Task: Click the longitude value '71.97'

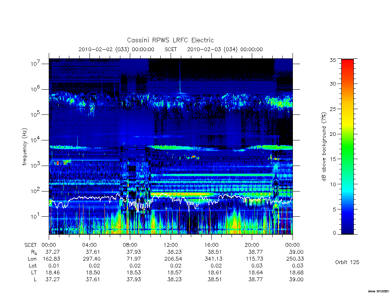Action: click(134, 259)
